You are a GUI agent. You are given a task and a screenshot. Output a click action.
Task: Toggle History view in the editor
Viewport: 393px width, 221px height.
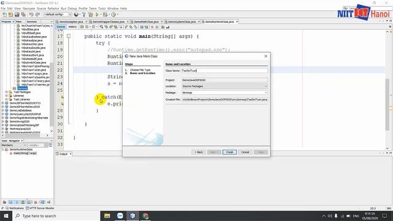click(x=72, y=27)
